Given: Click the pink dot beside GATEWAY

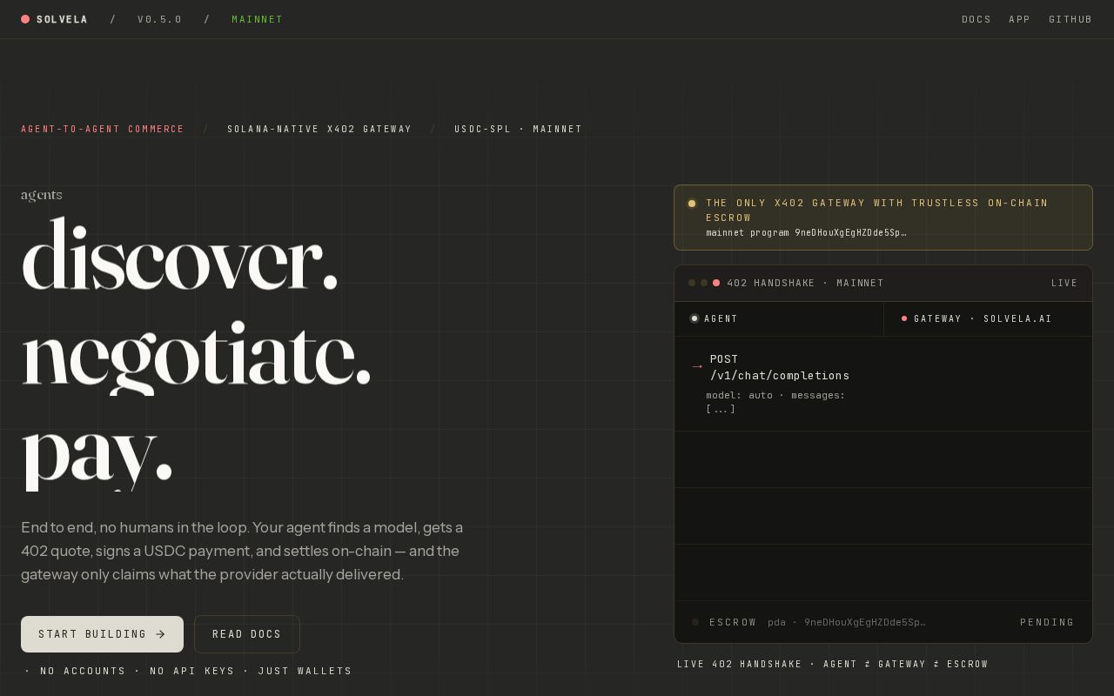Looking at the screenshot, I should (x=904, y=318).
